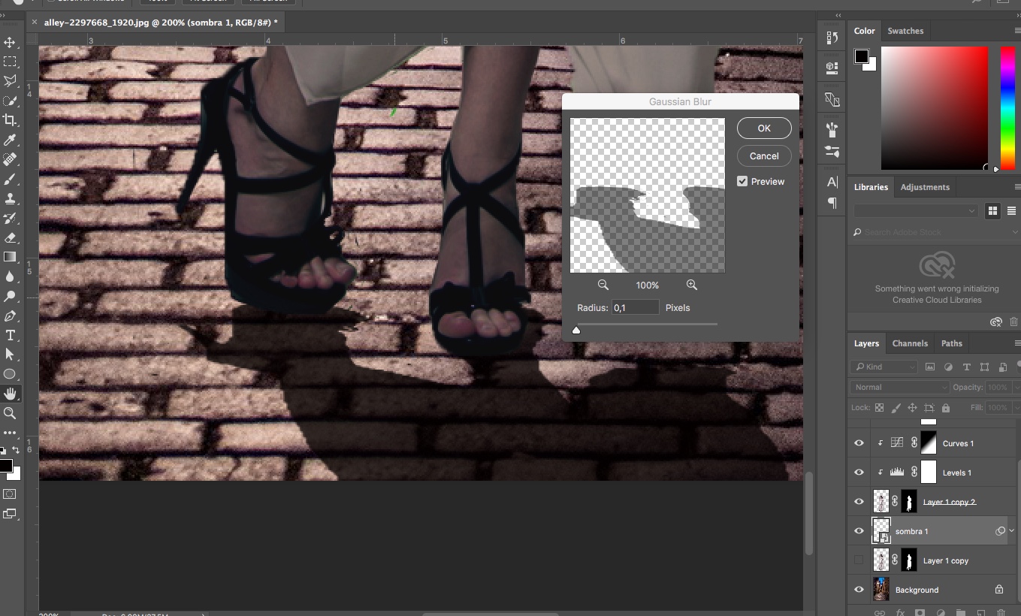The image size is (1021, 616).
Task: Hide the Levels 1 layer
Action: (x=859, y=473)
